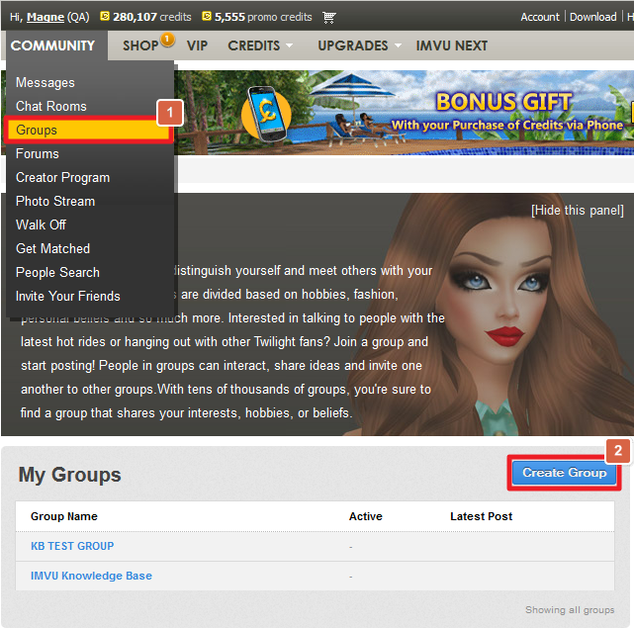This screenshot has width=634, height=628.
Task: Click the shopping cart icon
Action: pyautogui.click(x=329, y=17)
